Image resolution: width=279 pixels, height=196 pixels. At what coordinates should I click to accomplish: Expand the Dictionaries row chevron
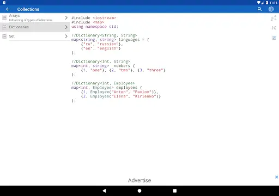[66, 27]
